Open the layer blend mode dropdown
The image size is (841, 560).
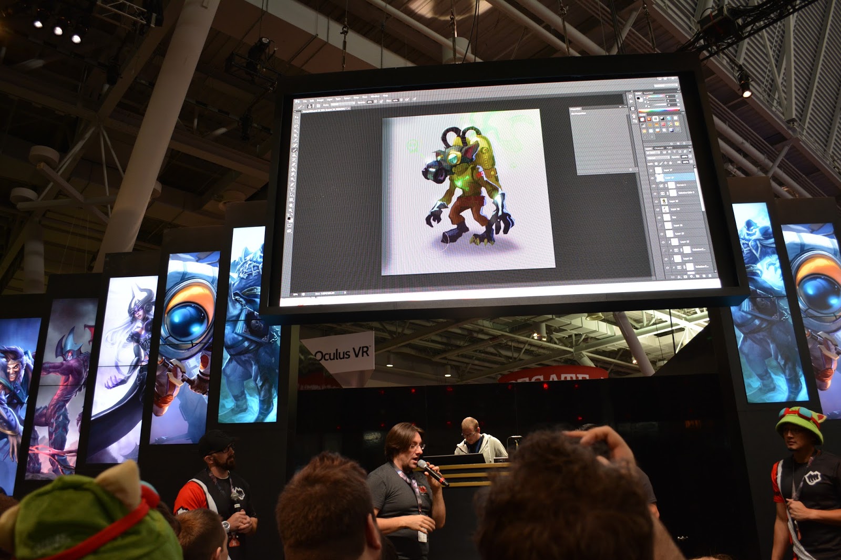659,158
